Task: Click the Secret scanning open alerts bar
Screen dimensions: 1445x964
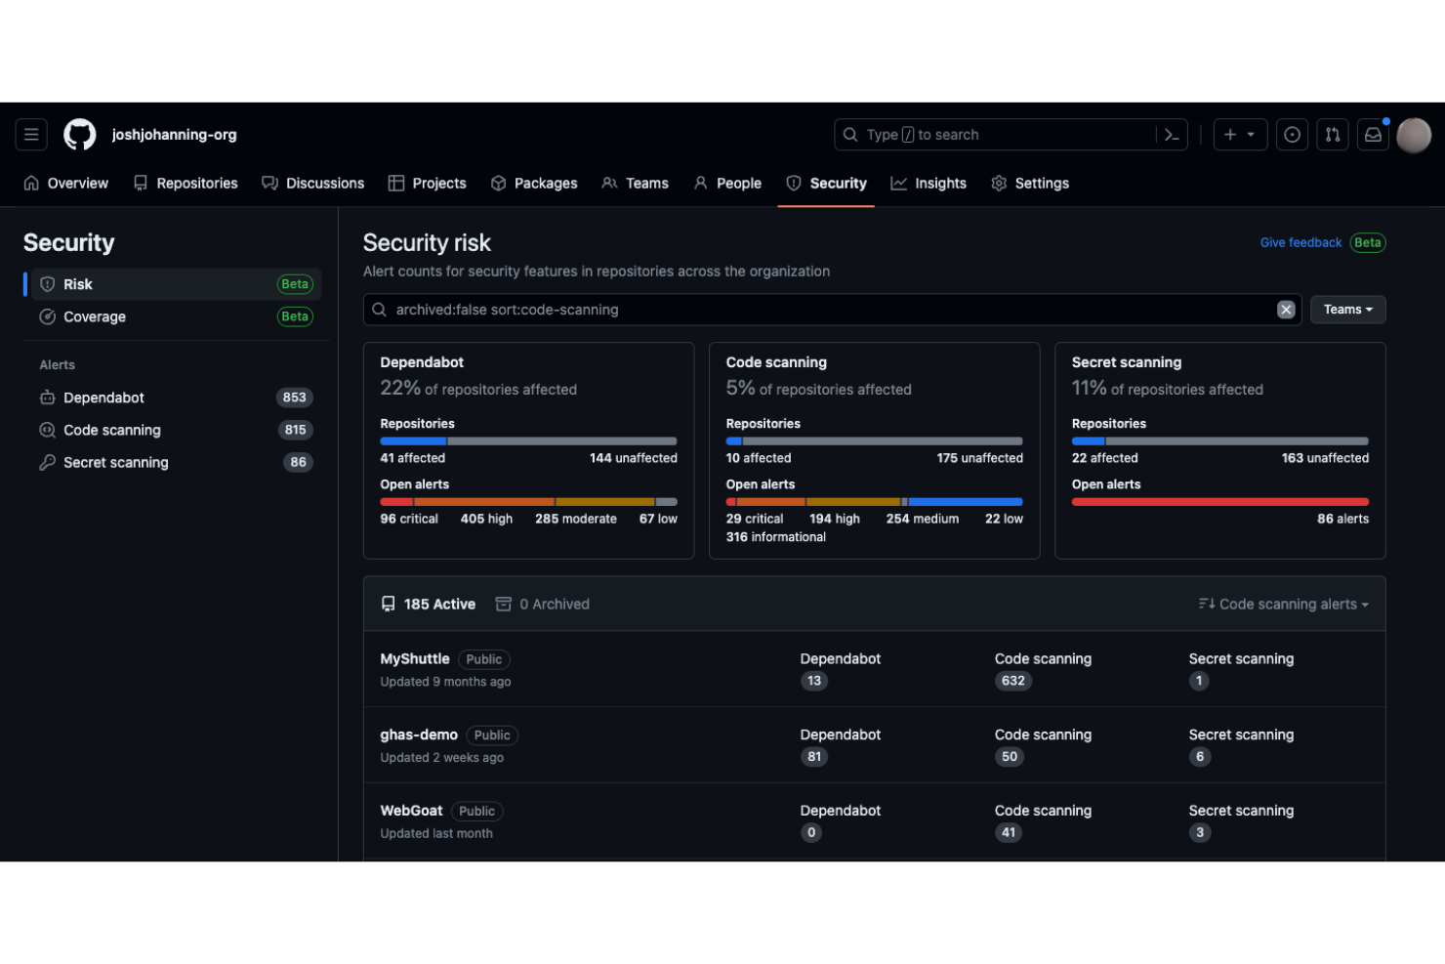Action: coord(1219,501)
